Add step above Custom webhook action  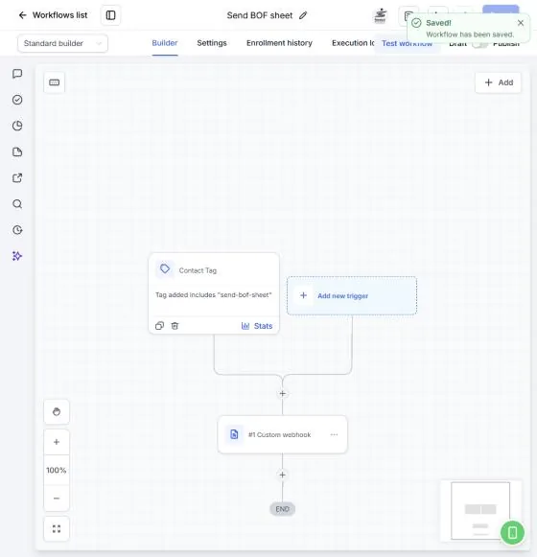tap(283, 394)
